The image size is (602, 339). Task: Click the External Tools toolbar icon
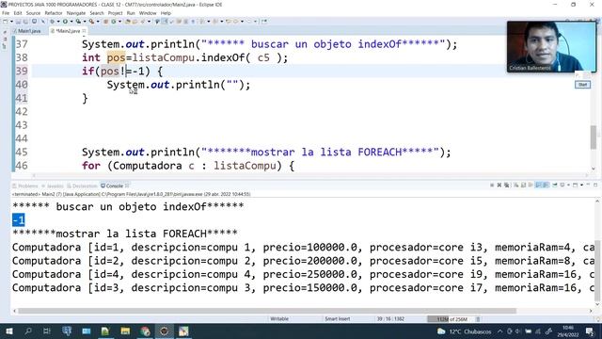click(91, 22)
